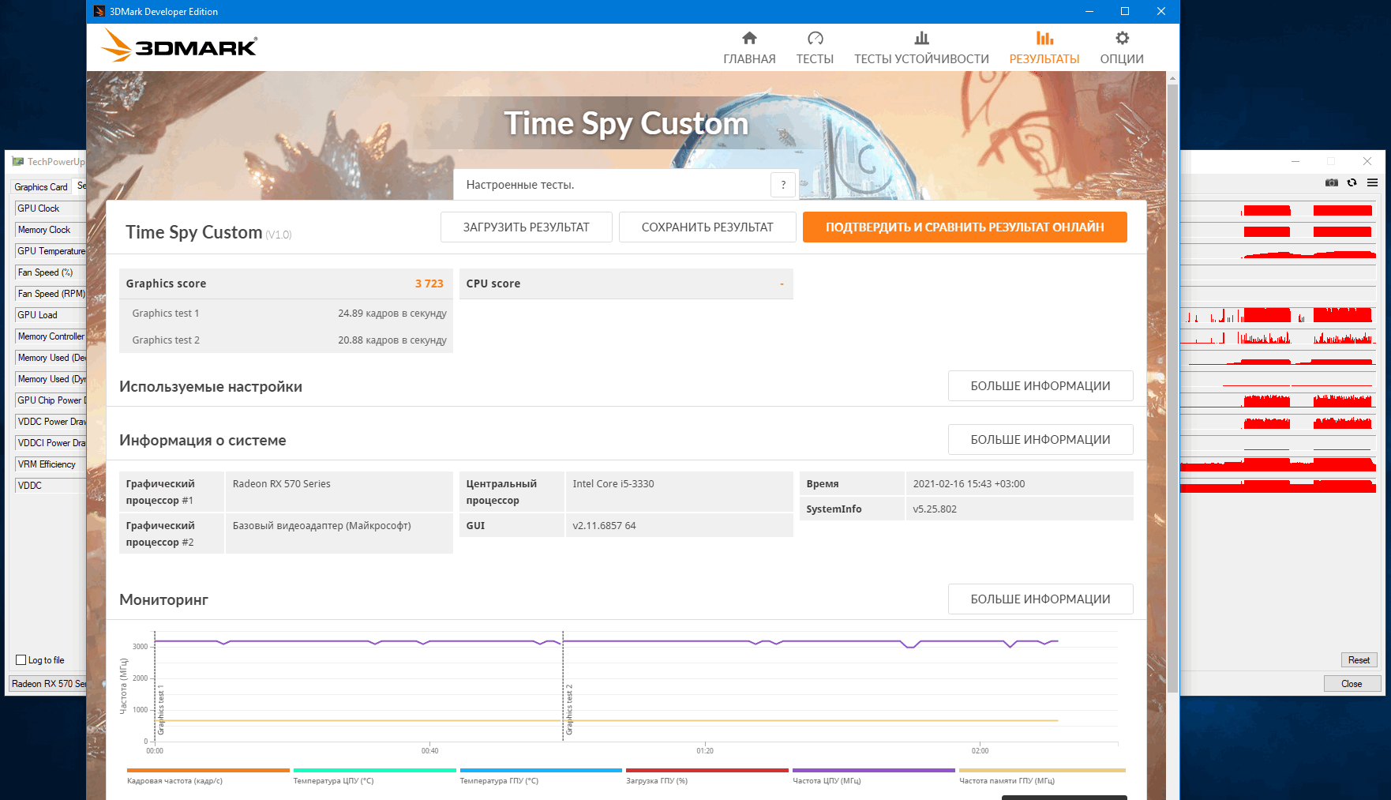Open БОЛЬШЕ ИНФОРМАЦИИ for Мониторинг

(x=1040, y=599)
